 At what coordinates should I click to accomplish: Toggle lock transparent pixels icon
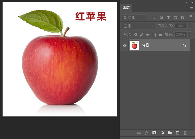pyautogui.click(x=135, y=35)
